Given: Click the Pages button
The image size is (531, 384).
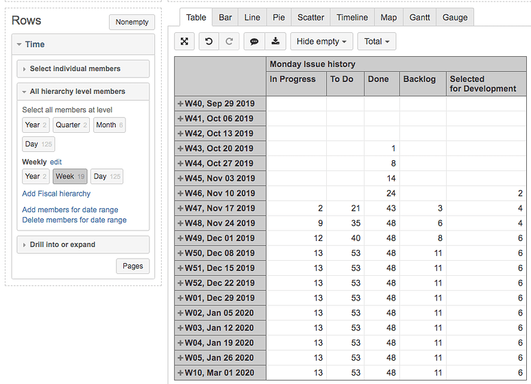Looking at the screenshot, I should coord(133,266).
